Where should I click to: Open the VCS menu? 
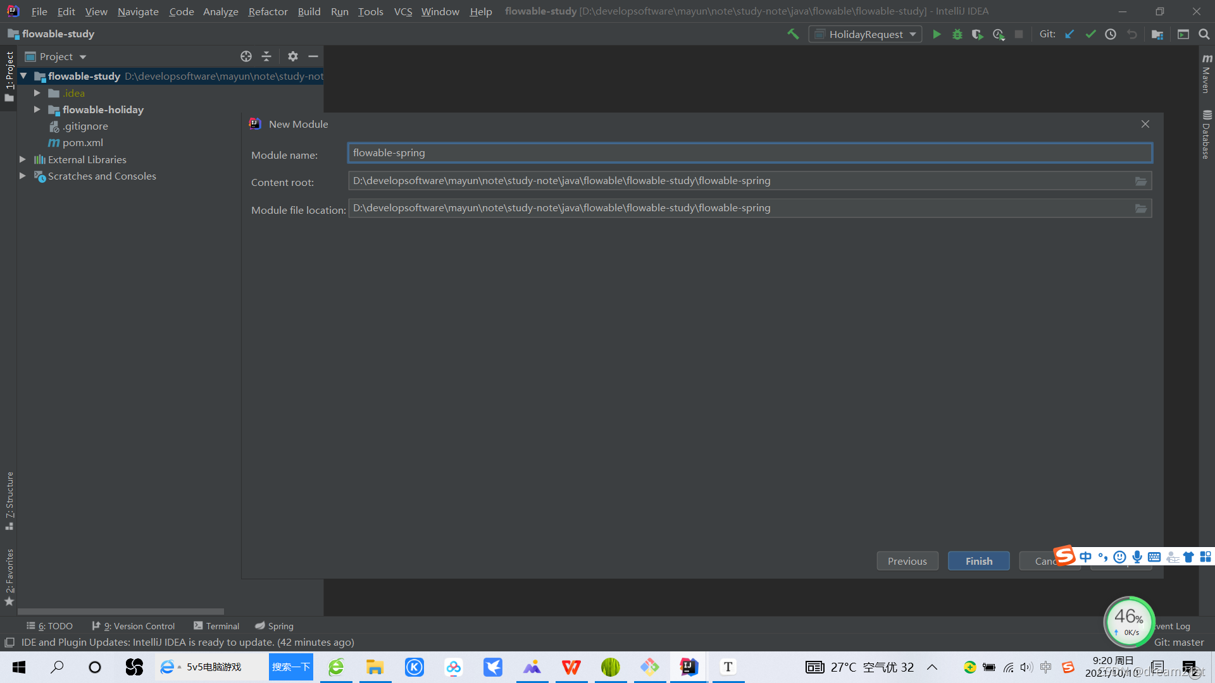(402, 11)
